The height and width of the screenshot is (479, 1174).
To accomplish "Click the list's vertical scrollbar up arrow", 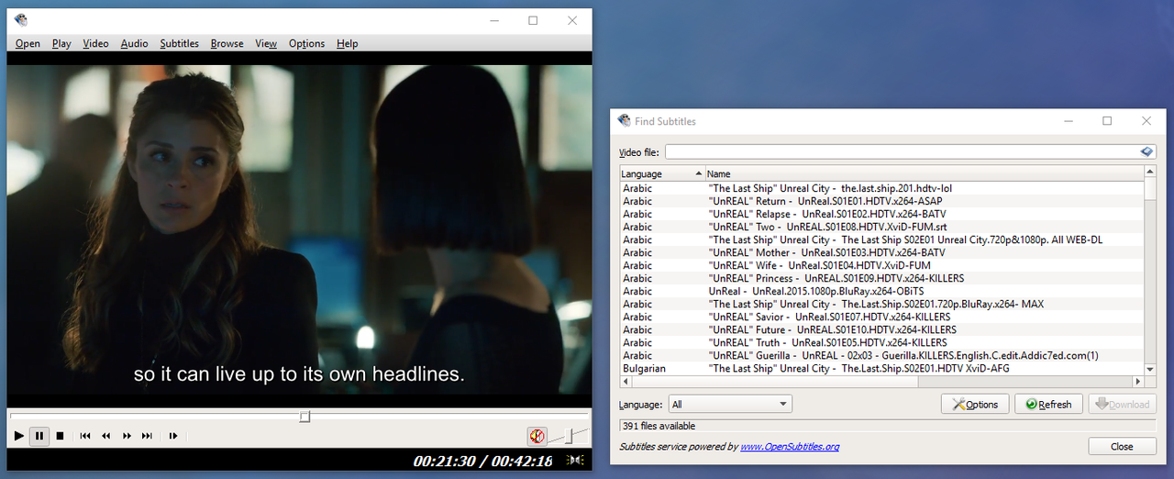I will (x=1150, y=172).
